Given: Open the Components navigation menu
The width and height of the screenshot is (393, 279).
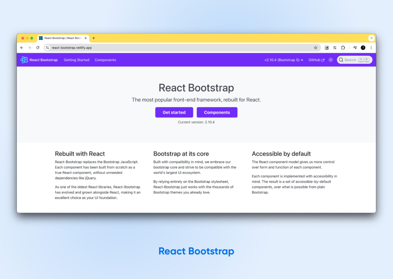Looking at the screenshot, I should click(105, 60).
